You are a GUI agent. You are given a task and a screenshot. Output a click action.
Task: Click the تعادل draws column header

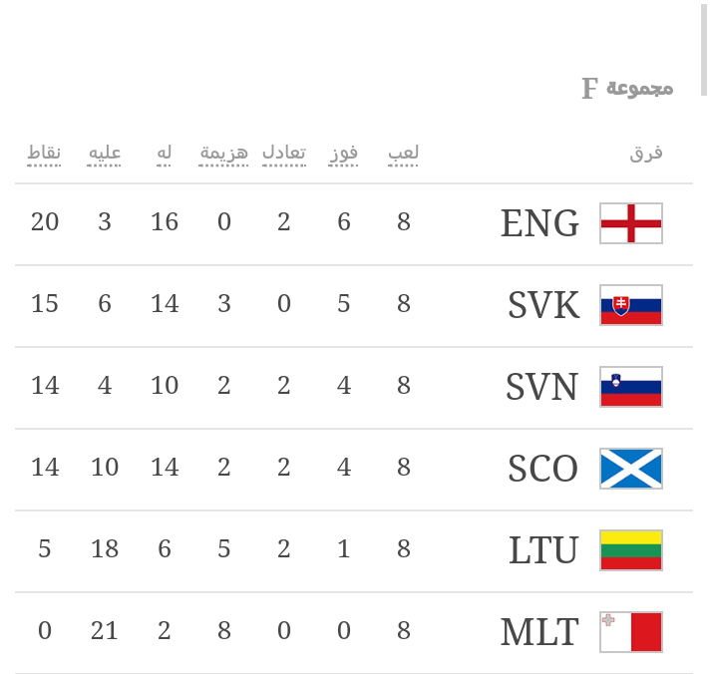[x=284, y=153]
